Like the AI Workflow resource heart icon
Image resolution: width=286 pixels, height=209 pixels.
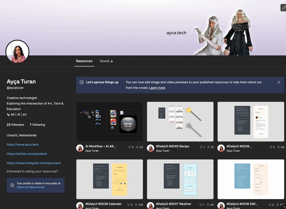click(130, 147)
